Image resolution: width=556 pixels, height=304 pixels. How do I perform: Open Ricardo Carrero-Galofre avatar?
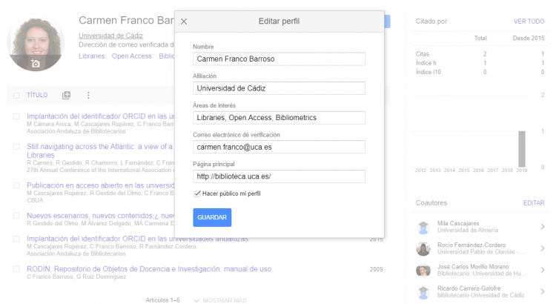[x=423, y=292]
